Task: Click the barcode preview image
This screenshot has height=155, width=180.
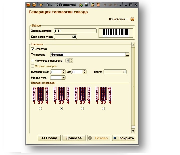Action: pyautogui.click(x=116, y=33)
